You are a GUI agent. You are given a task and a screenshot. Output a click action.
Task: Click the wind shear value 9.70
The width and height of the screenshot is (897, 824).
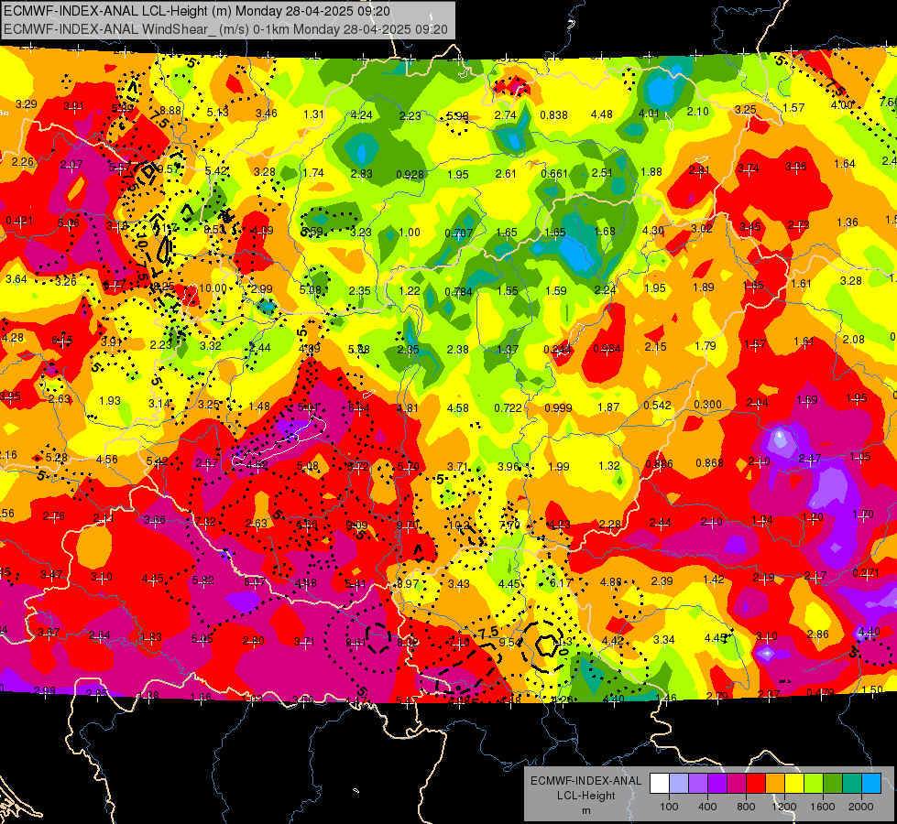(407, 526)
